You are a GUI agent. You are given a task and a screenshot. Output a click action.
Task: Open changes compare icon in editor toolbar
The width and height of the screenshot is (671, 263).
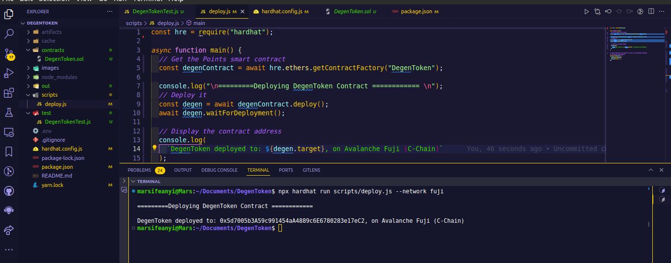click(x=597, y=11)
